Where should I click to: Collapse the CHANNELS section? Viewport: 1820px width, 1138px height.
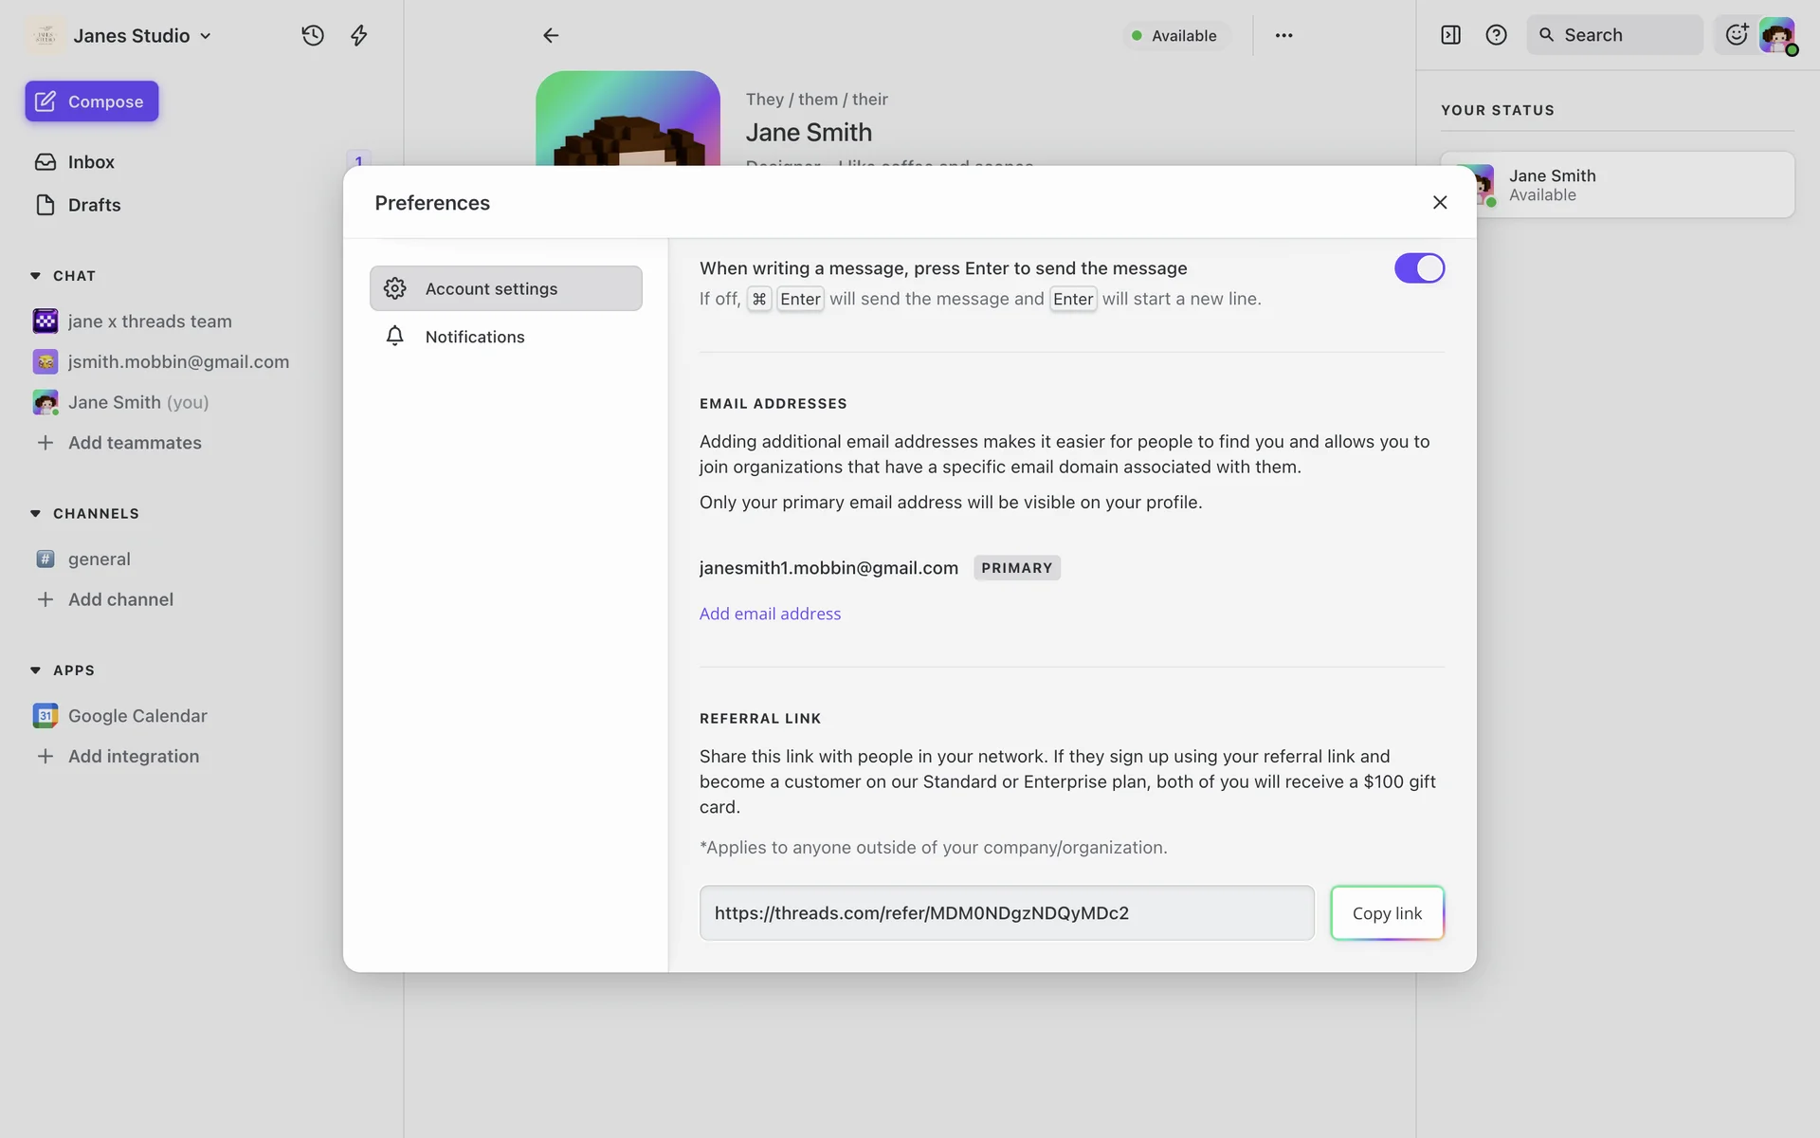(36, 513)
